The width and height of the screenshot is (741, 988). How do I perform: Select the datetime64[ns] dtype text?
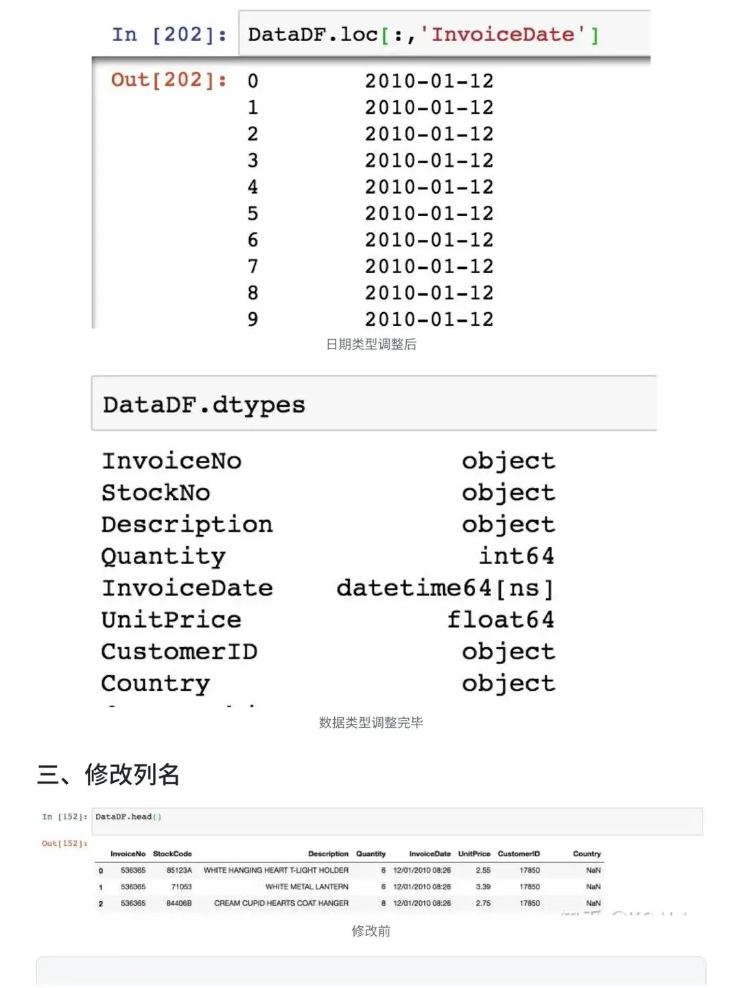point(445,588)
